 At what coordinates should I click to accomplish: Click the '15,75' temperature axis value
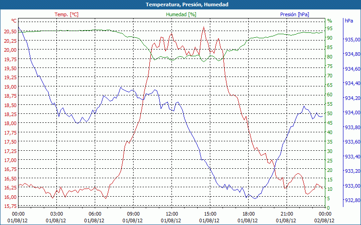(x=10, y=206)
